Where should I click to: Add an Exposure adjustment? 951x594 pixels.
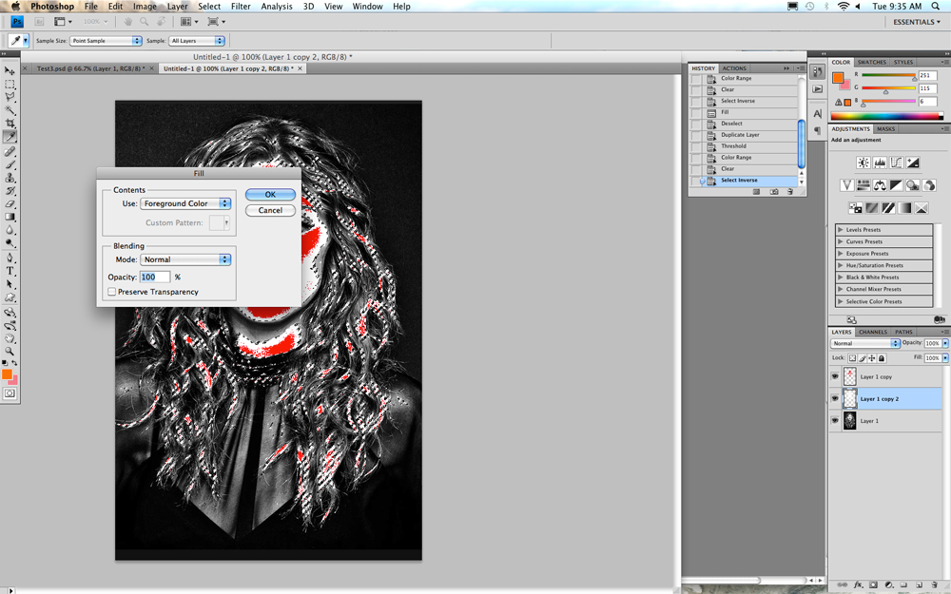tap(912, 163)
